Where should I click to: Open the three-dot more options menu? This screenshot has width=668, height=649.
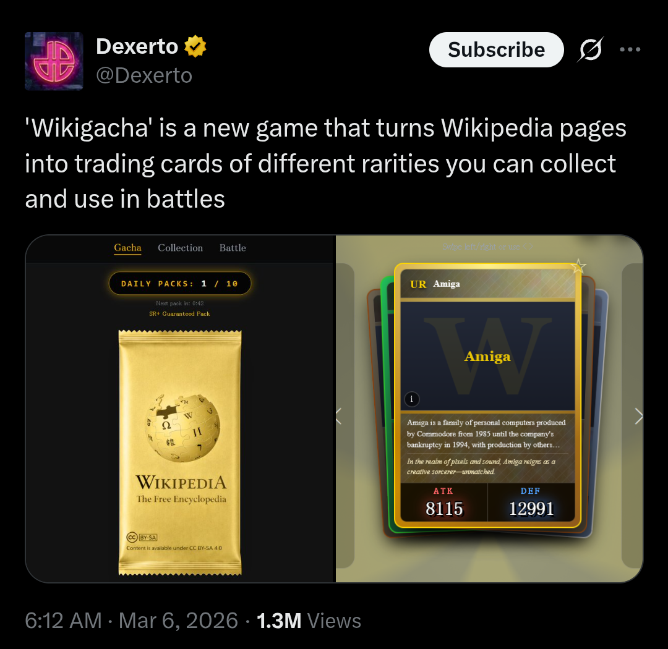(x=630, y=49)
